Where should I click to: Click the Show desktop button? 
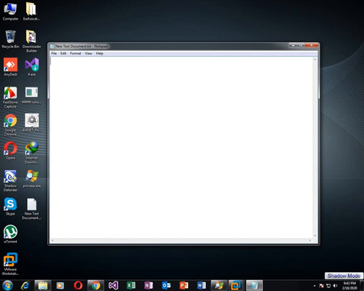pyautogui.click(x=362, y=286)
